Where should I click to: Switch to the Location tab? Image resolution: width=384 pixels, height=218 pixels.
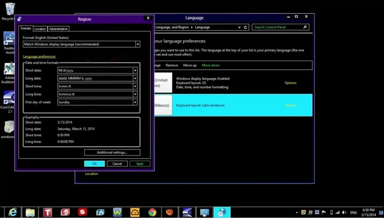[x=40, y=29]
